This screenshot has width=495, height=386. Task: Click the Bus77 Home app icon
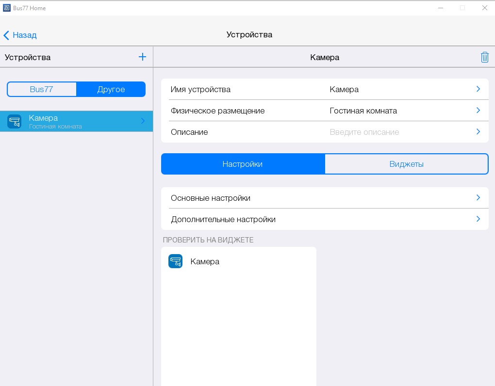[7, 8]
